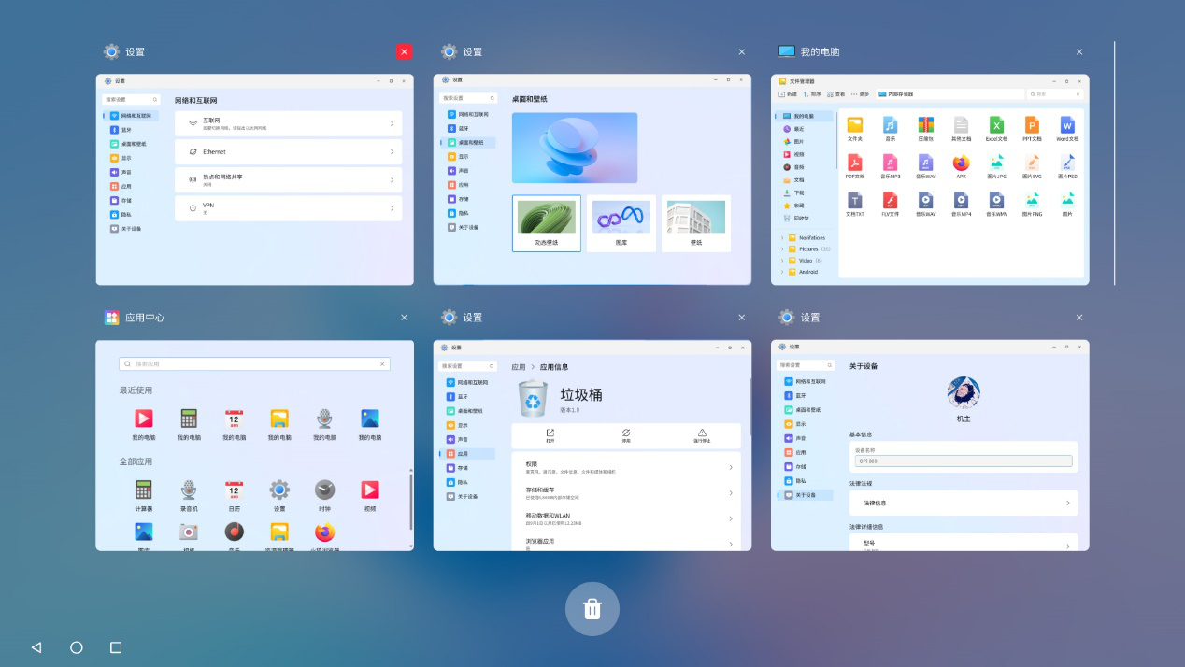Dismiss network settings card with red close button
Screen dimensions: 1185x667
[404, 52]
